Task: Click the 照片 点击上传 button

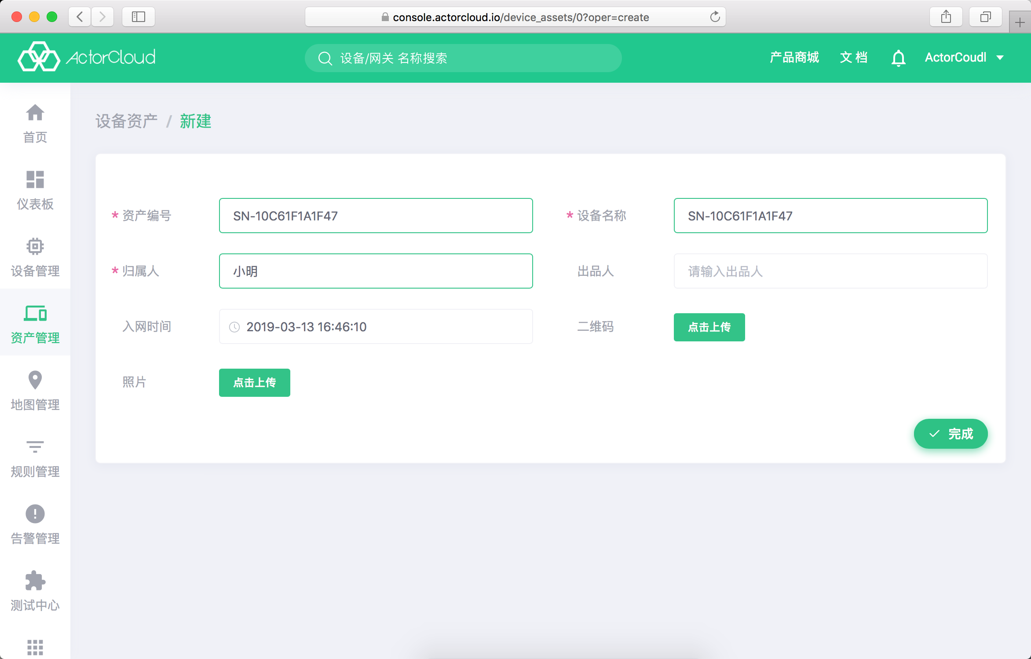Action: [x=255, y=383]
